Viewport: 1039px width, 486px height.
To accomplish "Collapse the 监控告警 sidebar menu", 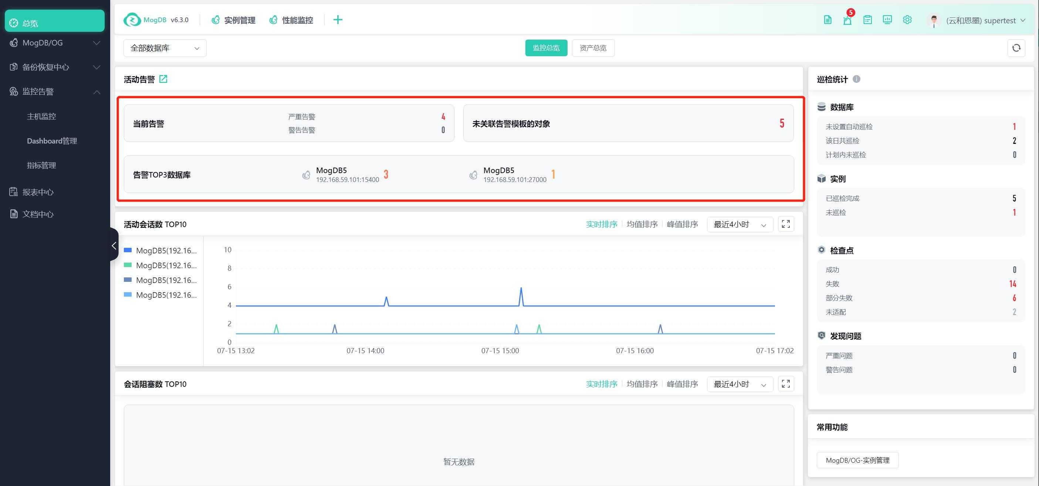I will [x=97, y=92].
